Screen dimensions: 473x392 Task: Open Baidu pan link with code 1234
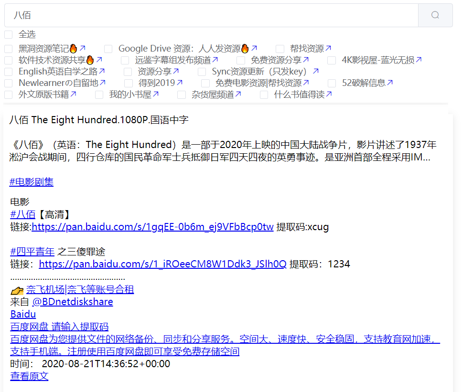tap(162, 264)
